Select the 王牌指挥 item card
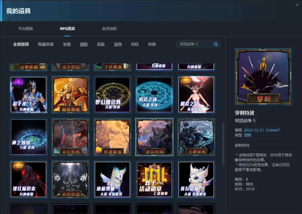The height and width of the screenshot is (214, 302). point(196,137)
